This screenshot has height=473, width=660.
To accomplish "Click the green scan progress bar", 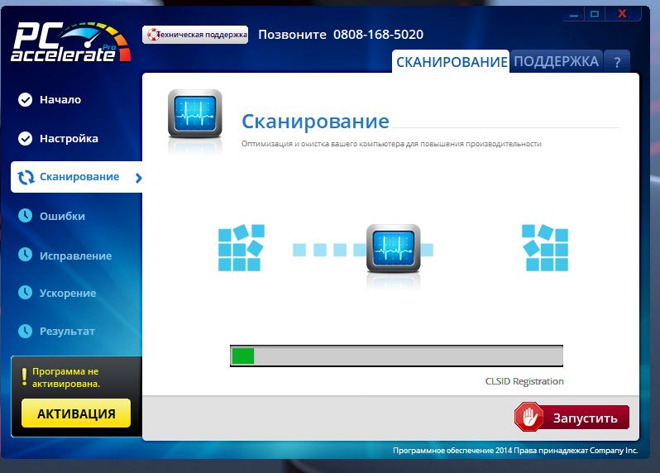I will point(396,356).
